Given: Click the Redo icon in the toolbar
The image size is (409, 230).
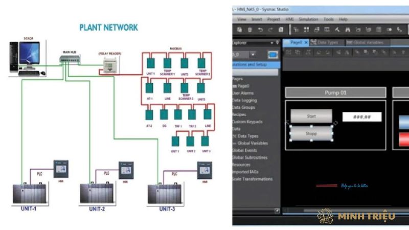Looking at the screenshot, I should [269, 30].
